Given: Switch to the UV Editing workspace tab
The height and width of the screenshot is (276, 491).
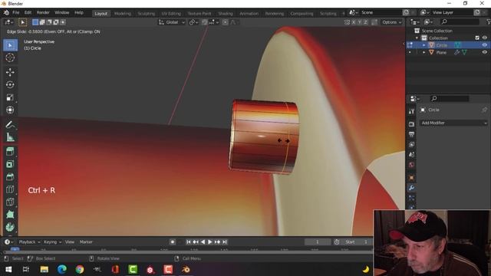Looking at the screenshot, I should 171,14.
